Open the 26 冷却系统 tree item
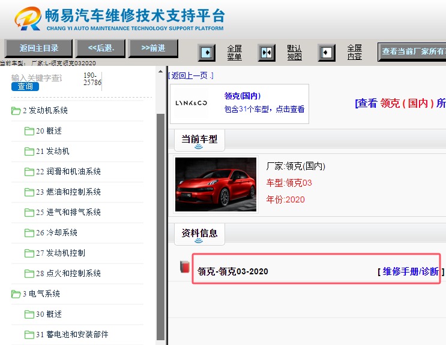This screenshot has width=446, height=345. point(56,233)
